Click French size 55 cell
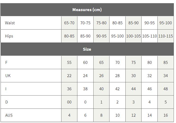 pos(69,63)
